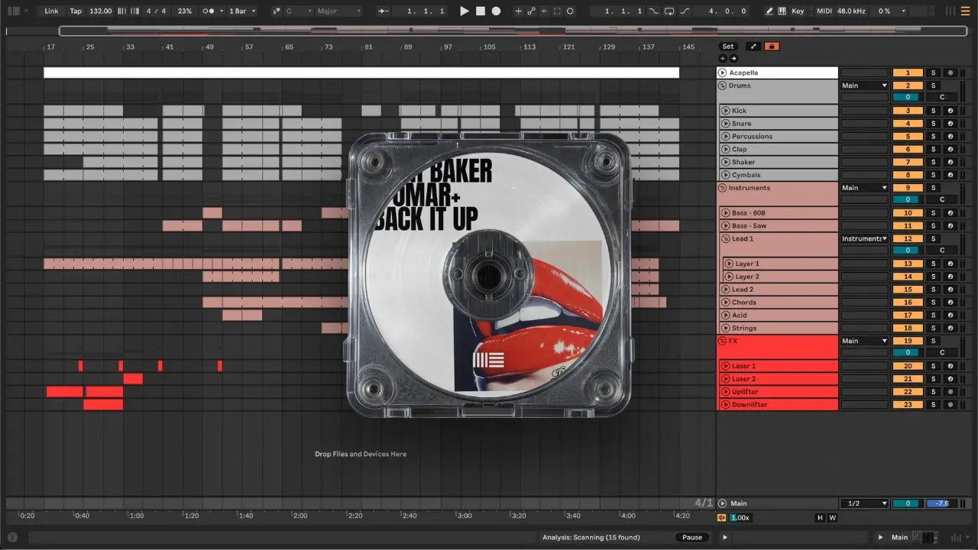The height and width of the screenshot is (550, 978).
Task: Open the Major scale dropdown
Action: pos(338,11)
